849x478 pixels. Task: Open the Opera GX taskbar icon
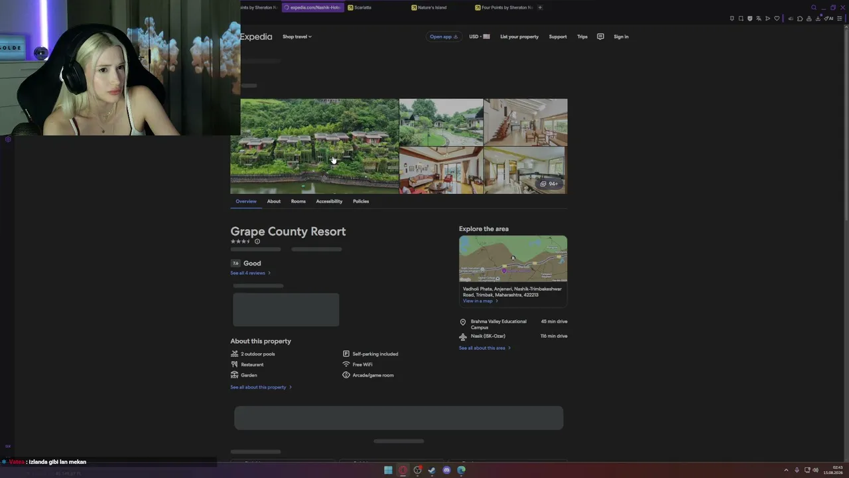tap(403, 470)
